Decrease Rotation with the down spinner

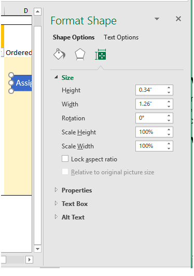click(169, 120)
